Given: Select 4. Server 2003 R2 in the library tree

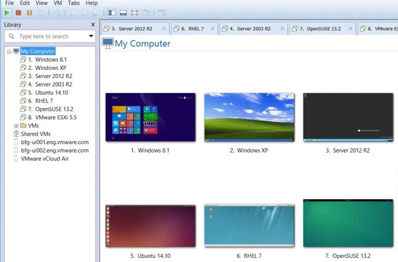Looking at the screenshot, I should click(x=50, y=84).
